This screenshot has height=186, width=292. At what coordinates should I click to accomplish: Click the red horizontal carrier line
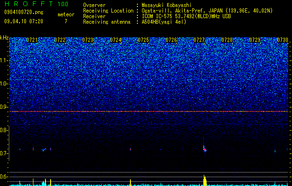pyautogui.click(x=149, y=112)
